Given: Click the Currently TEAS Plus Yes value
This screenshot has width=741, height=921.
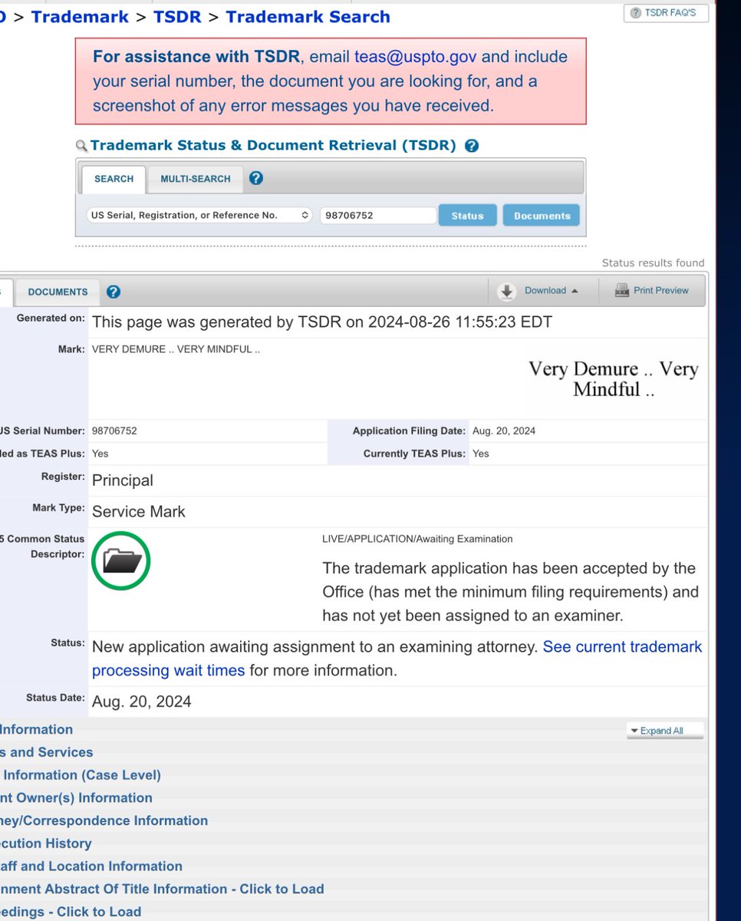Looking at the screenshot, I should [480, 454].
